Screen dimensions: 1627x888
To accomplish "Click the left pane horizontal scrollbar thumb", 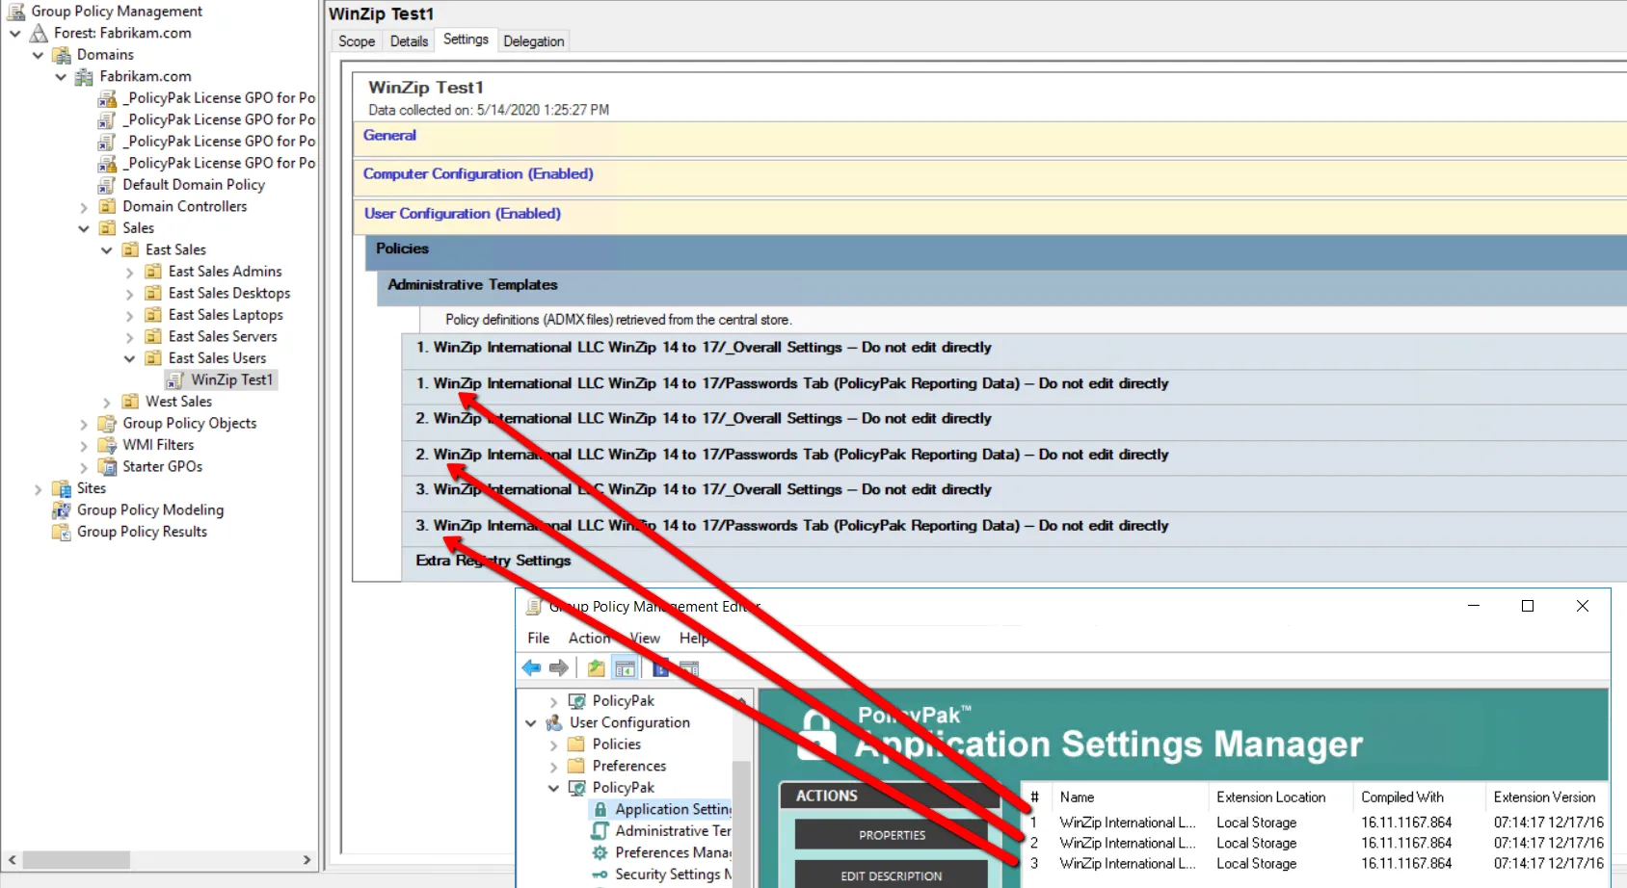I will pos(76,859).
